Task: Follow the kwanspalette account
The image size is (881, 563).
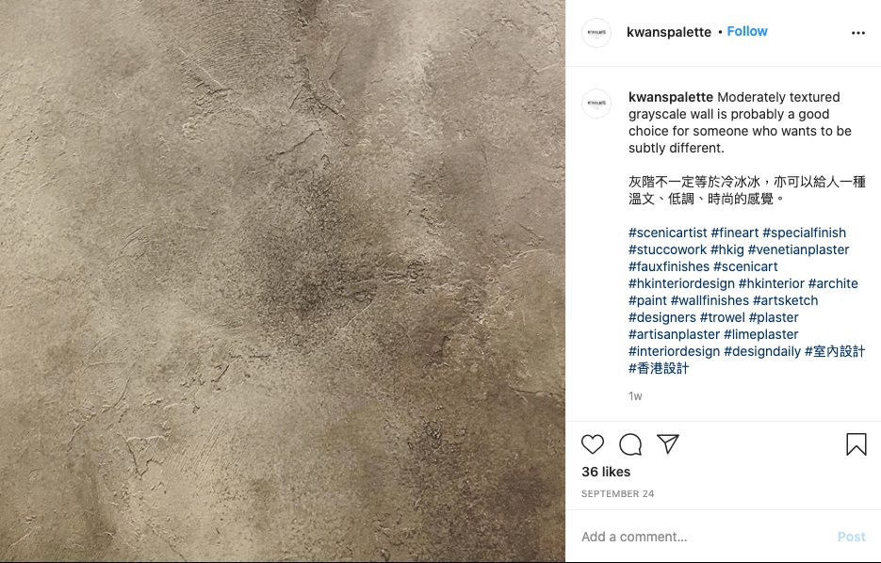Action: point(746,31)
